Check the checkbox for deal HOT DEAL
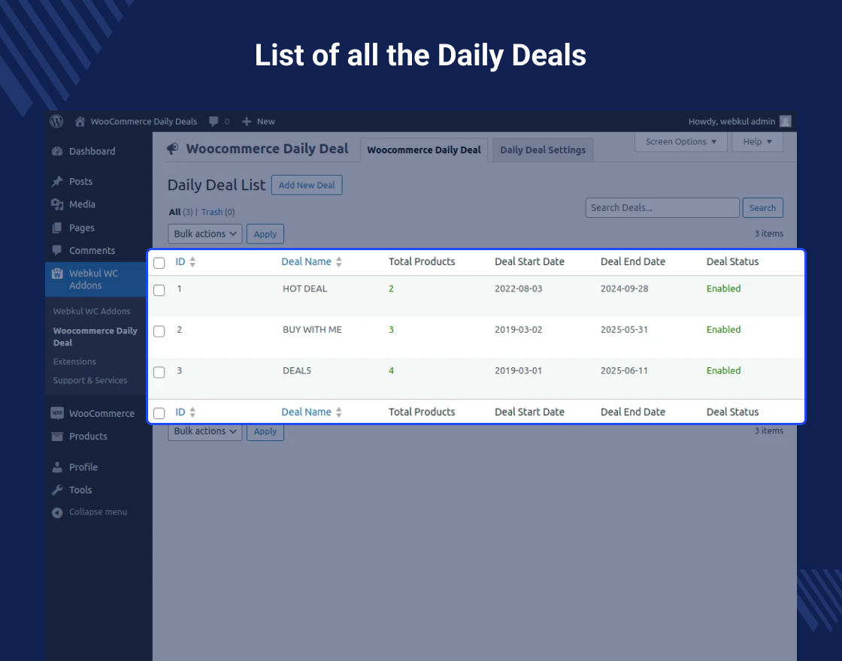 159,290
